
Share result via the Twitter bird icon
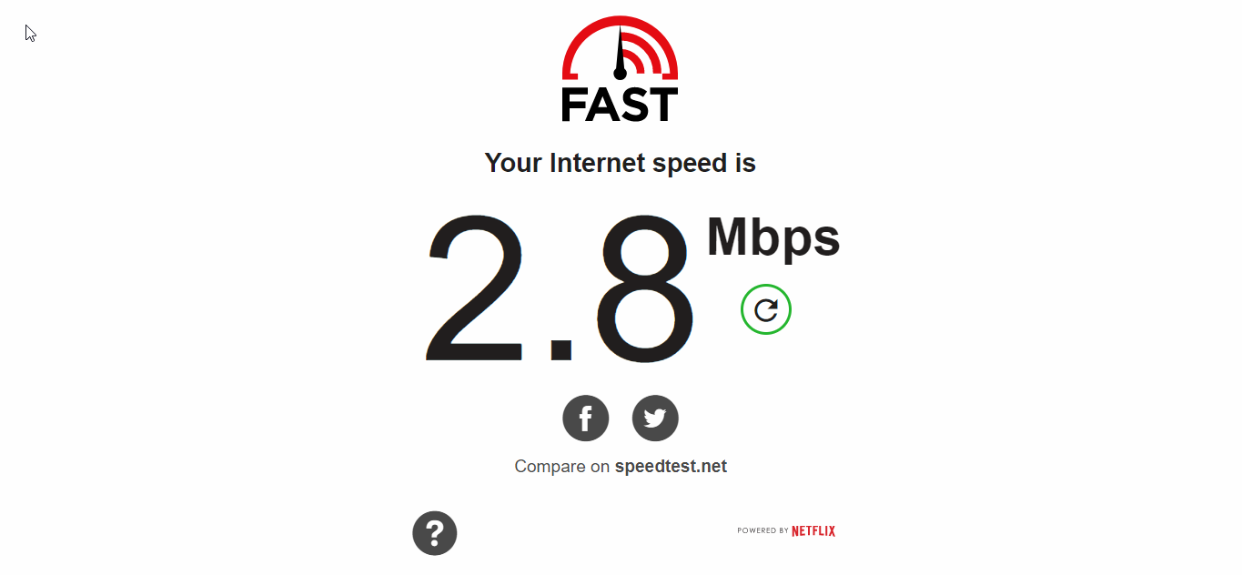655,419
